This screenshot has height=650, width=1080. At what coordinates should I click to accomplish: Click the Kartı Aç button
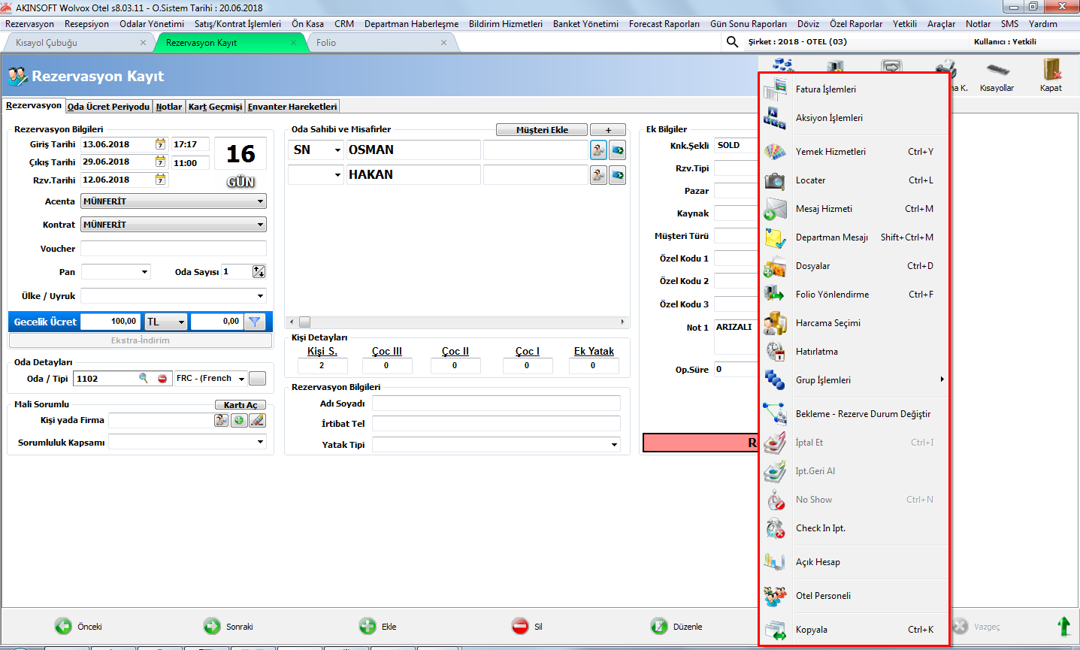[x=241, y=405]
